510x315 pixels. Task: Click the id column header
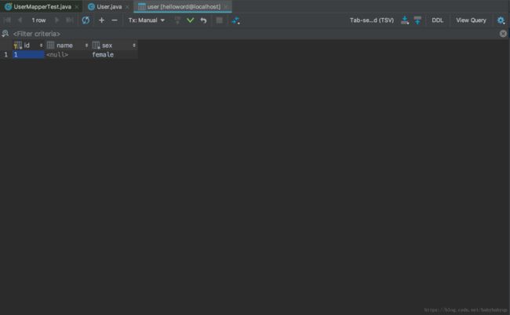(28, 46)
